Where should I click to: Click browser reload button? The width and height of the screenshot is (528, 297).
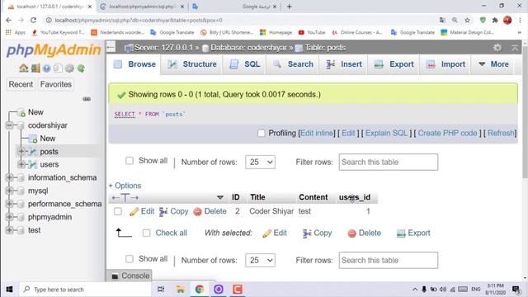pos(33,20)
